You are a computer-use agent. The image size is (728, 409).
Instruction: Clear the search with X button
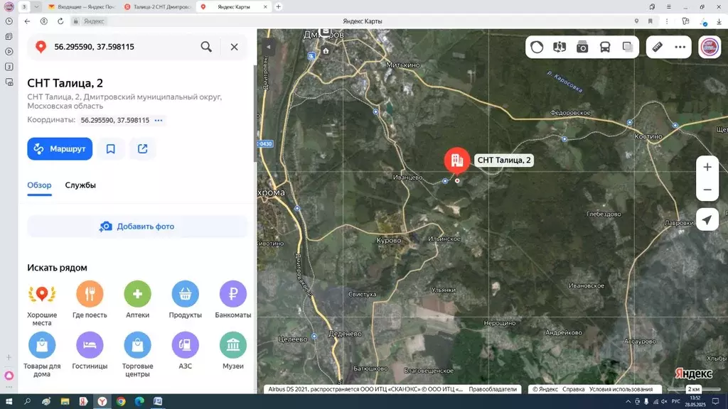[x=234, y=46]
